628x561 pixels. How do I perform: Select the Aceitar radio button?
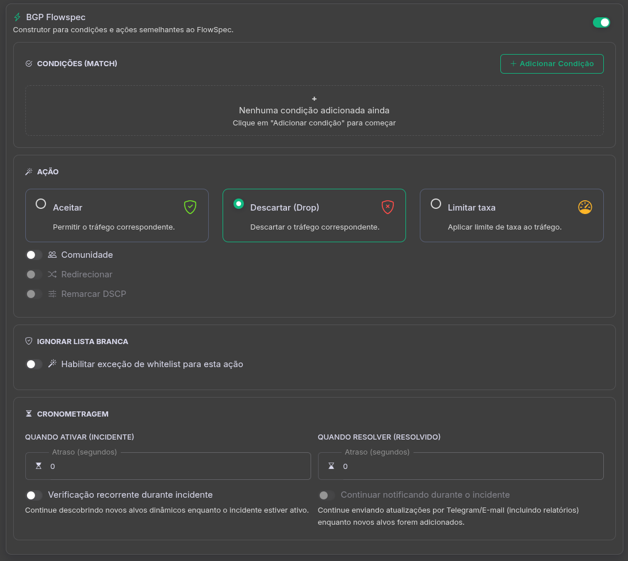pos(41,204)
